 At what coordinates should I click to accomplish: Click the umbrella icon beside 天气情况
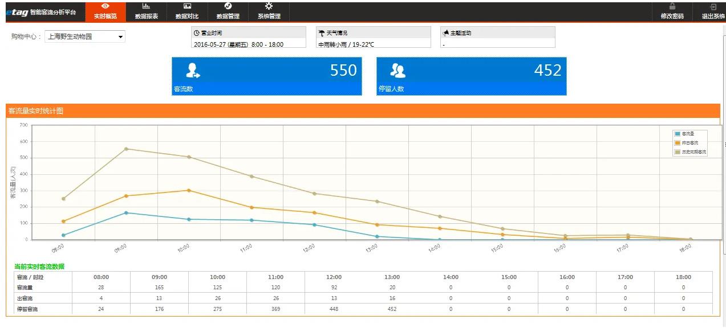pyautogui.click(x=322, y=33)
